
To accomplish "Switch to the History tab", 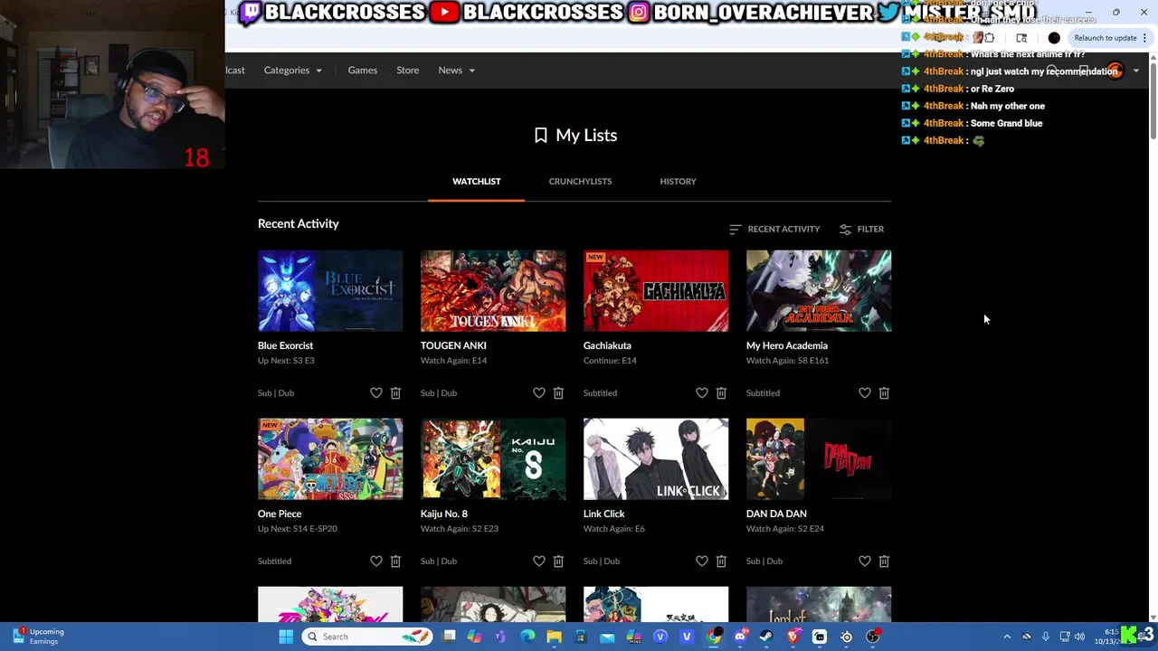I will (x=678, y=182).
